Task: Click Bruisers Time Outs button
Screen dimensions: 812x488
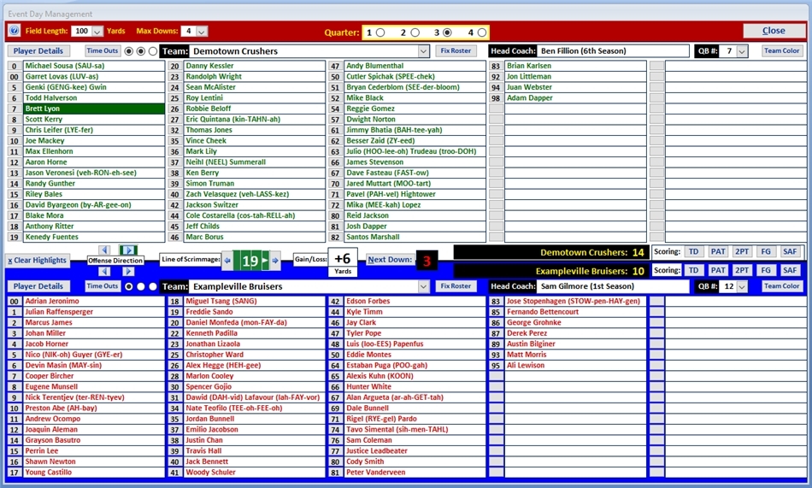Action: [103, 286]
